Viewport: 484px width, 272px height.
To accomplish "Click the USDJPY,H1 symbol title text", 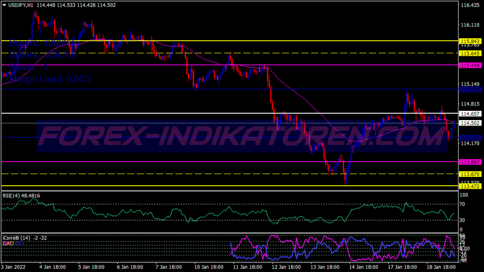I will pyautogui.click(x=21, y=5).
